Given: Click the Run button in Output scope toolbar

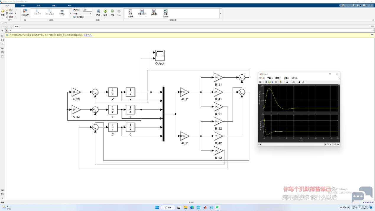Looking at the screenshot, I should click(269, 82).
